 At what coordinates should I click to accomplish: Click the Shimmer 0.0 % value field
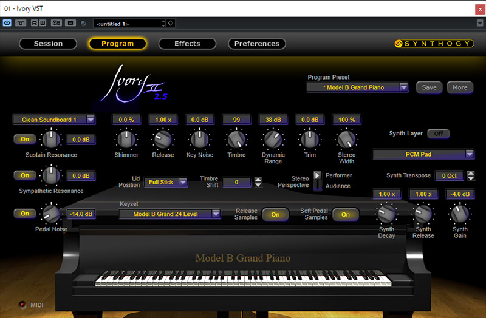[x=126, y=120]
